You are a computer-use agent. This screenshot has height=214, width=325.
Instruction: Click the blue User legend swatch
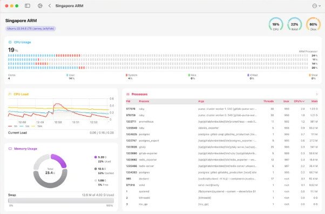(x=67, y=75)
